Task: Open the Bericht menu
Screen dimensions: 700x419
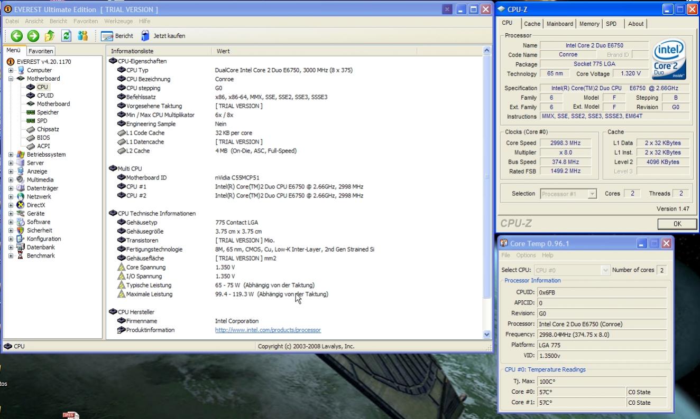Action: coord(58,21)
